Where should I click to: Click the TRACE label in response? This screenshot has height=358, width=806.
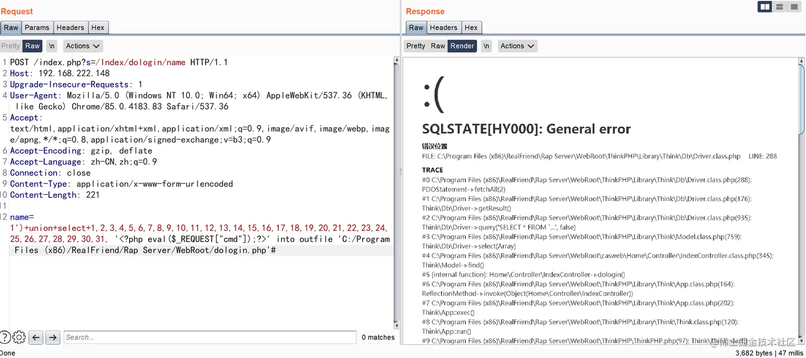tap(432, 170)
